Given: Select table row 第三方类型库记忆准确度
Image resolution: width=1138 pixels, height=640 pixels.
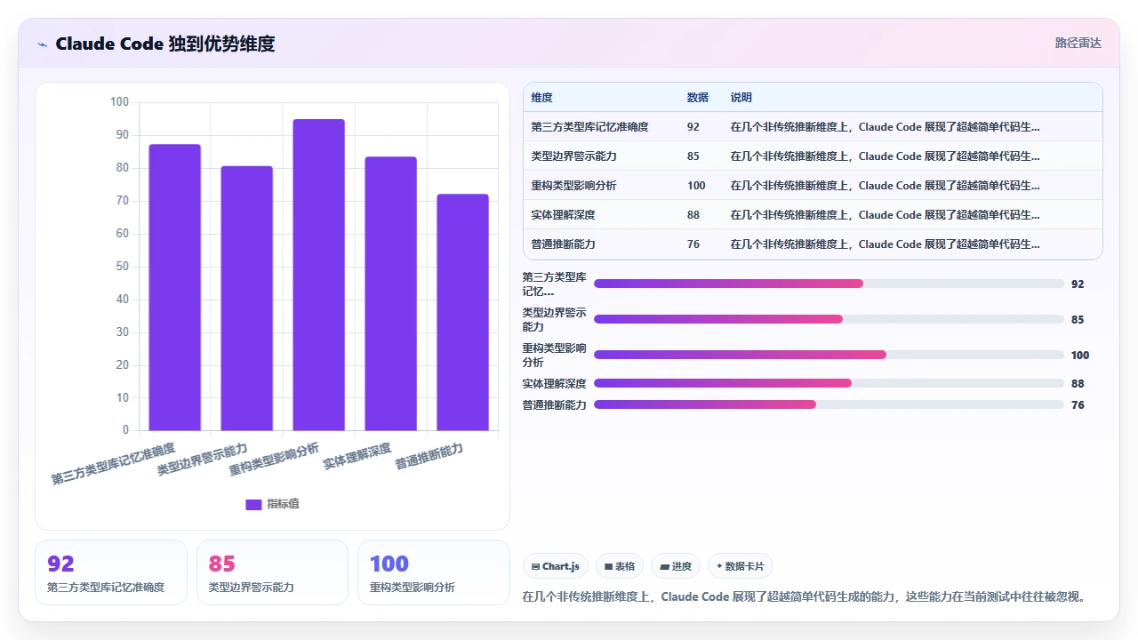Looking at the screenshot, I should point(813,127).
